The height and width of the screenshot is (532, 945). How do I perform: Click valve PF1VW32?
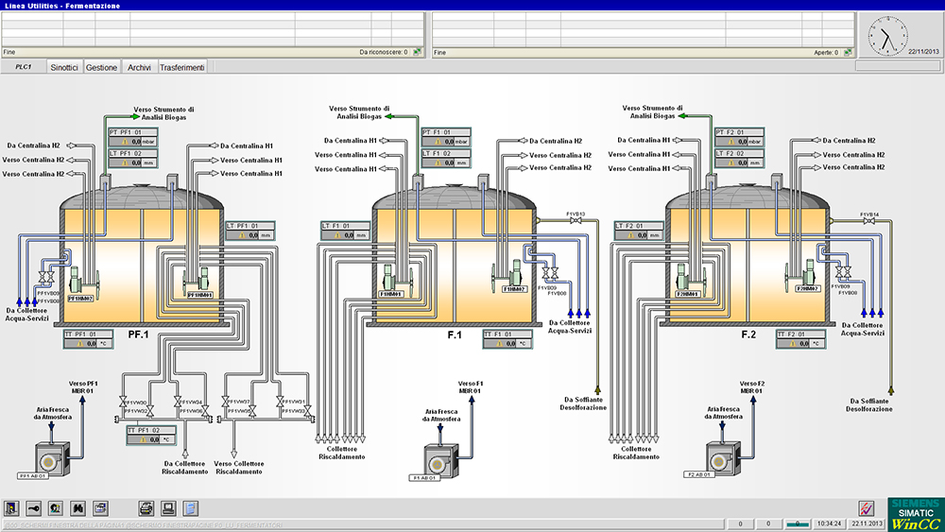pos(150,411)
